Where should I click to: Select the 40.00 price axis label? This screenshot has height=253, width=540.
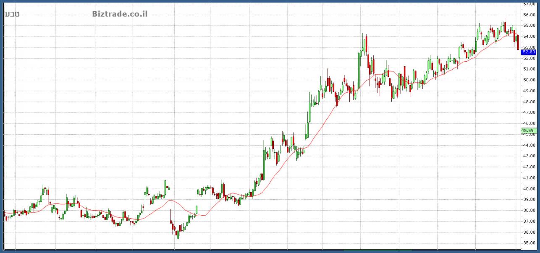(x=529, y=189)
